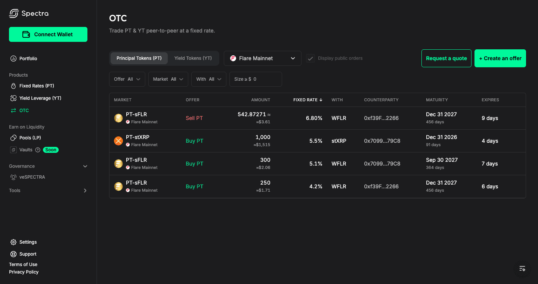Open Support link
This screenshot has width=538, height=284.
(28, 254)
